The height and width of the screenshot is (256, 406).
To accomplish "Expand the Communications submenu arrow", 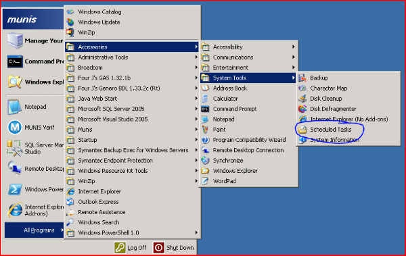I will pyautogui.click(x=294, y=57).
